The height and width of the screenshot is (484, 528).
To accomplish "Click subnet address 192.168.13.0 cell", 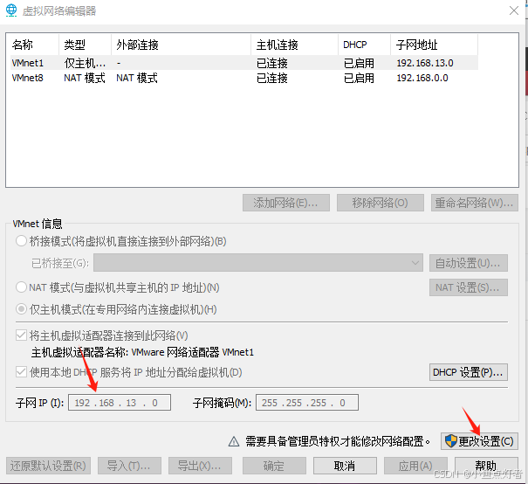I will click(x=425, y=63).
